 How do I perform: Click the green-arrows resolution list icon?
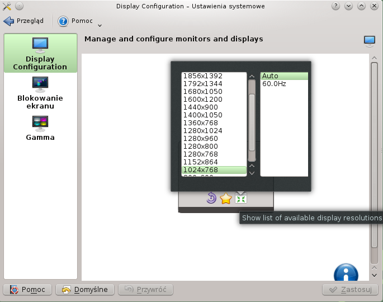241,198
